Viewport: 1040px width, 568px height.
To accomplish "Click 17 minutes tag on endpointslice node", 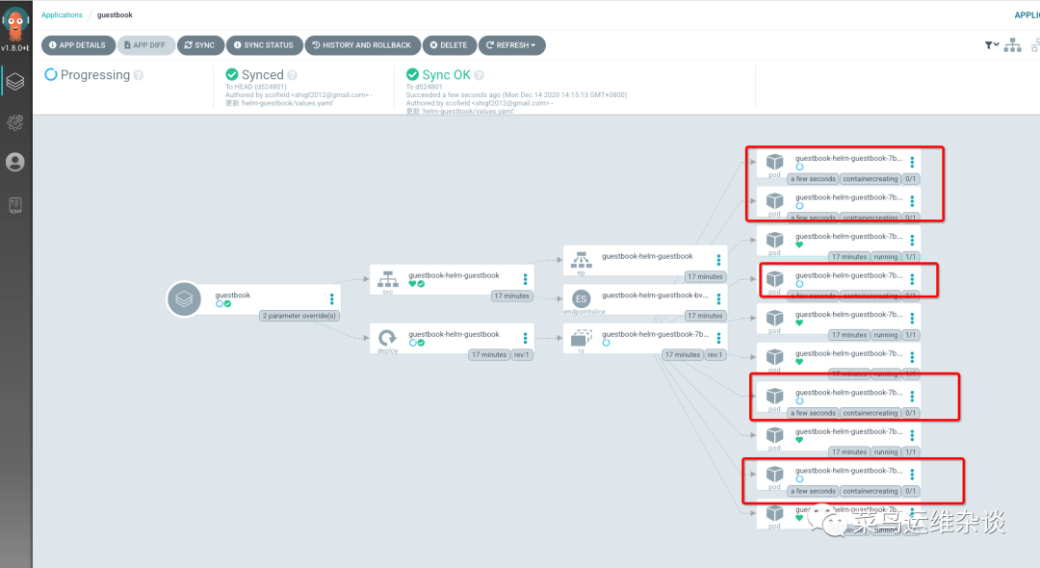I will [x=705, y=316].
